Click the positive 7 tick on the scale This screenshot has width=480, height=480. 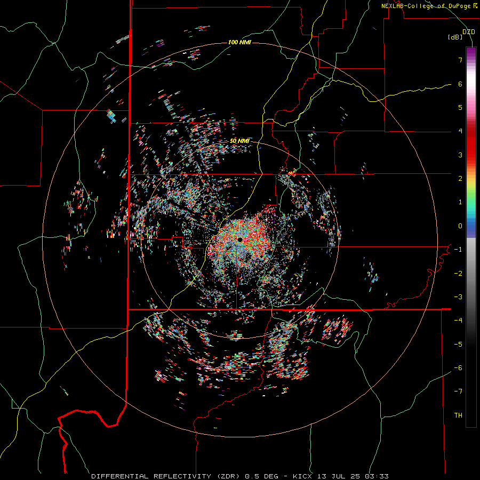(x=460, y=60)
